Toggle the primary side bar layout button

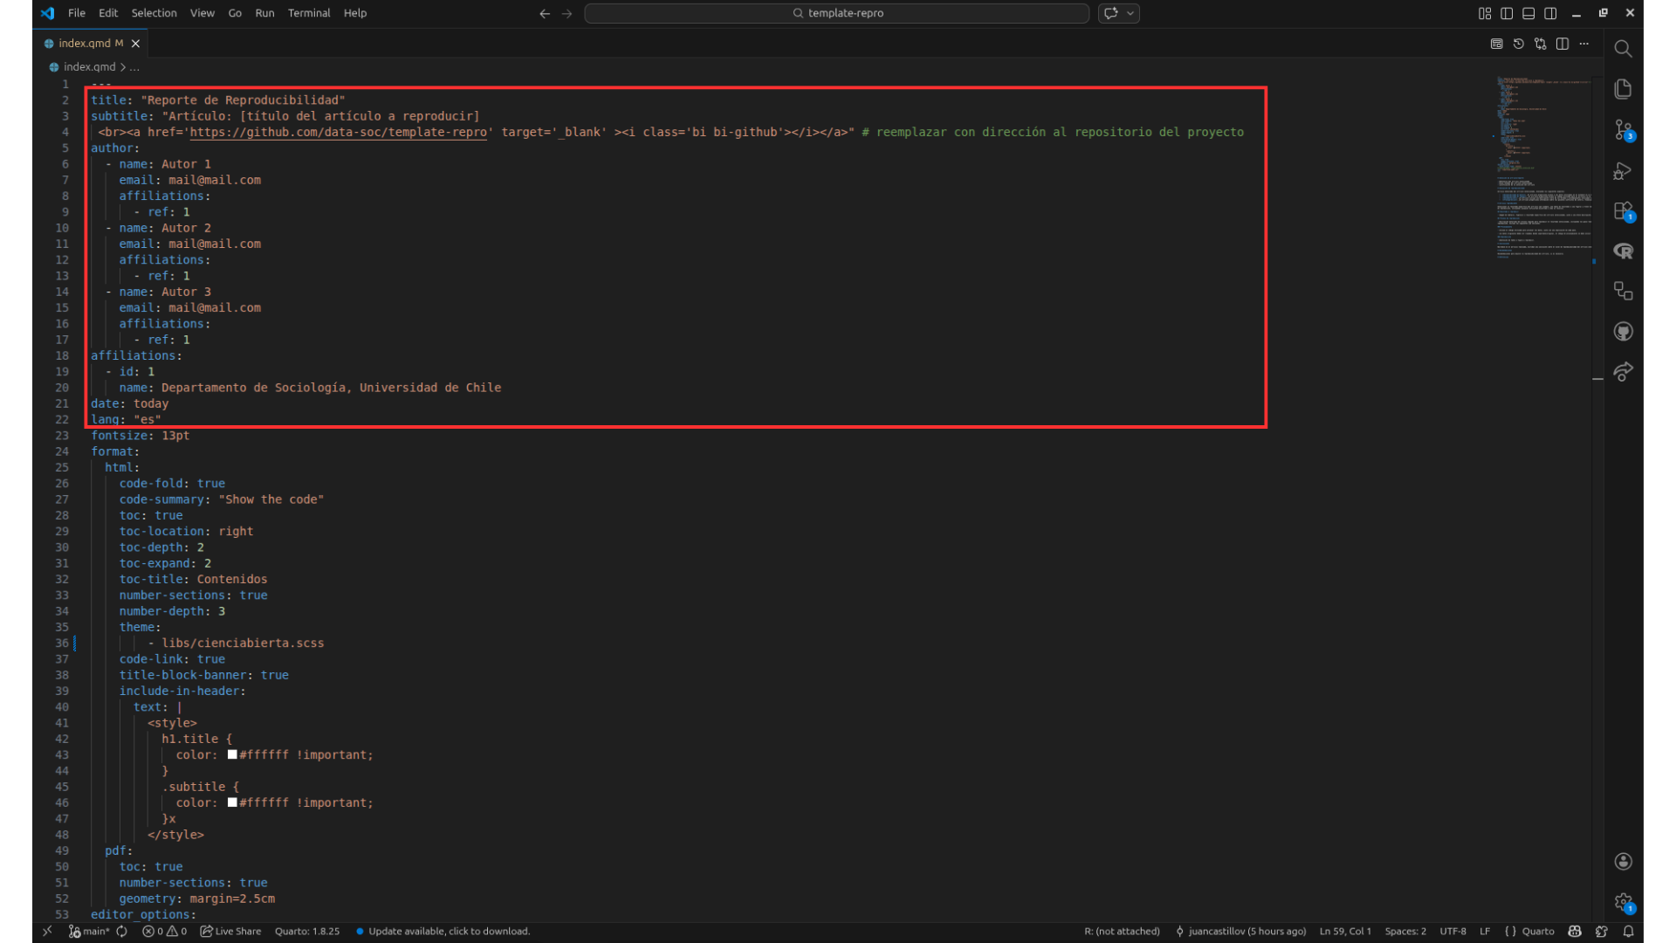coord(1507,13)
